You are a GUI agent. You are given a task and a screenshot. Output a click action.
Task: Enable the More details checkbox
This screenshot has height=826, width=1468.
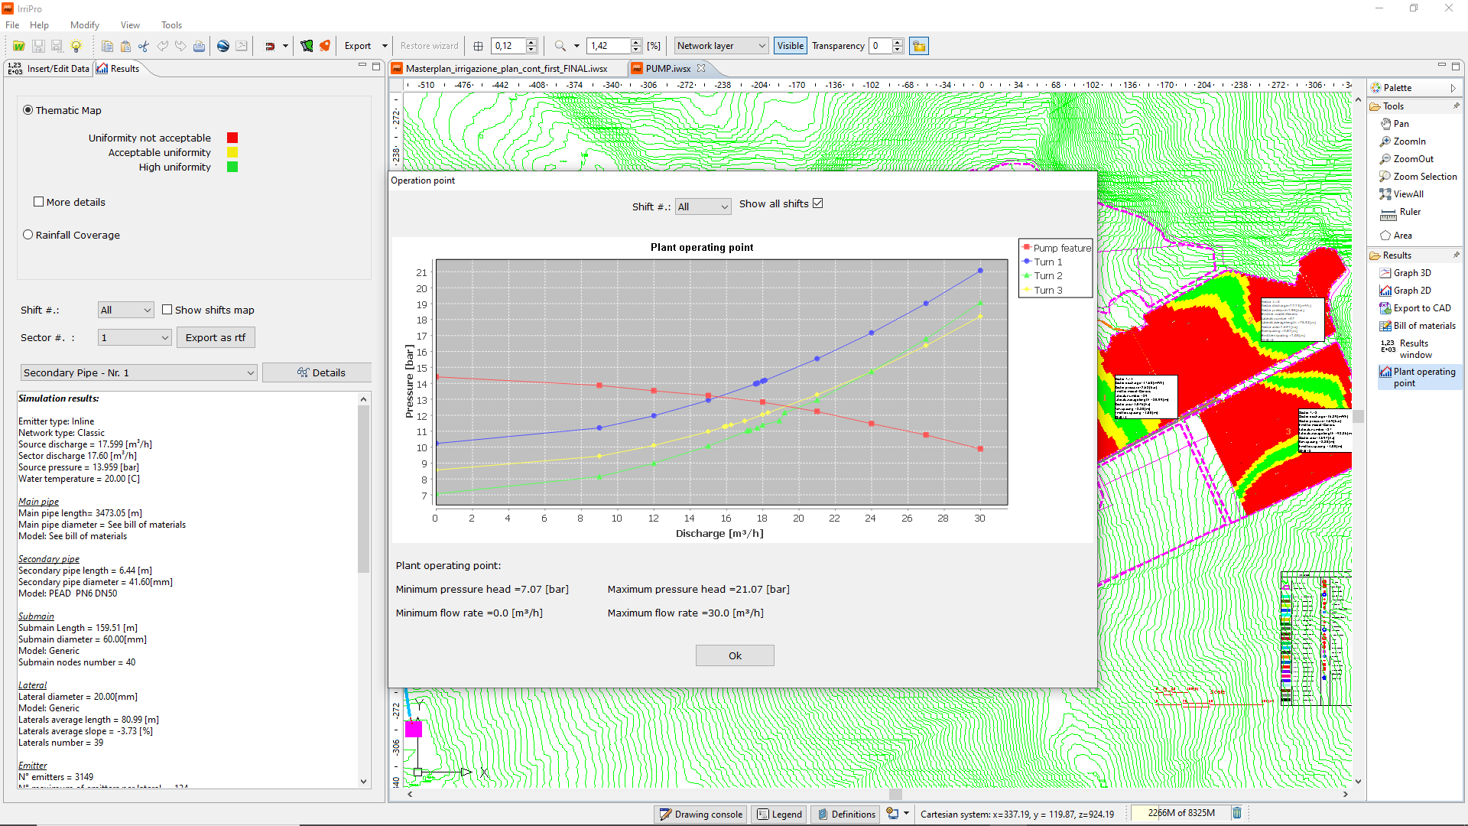click(x=39, y=202)
